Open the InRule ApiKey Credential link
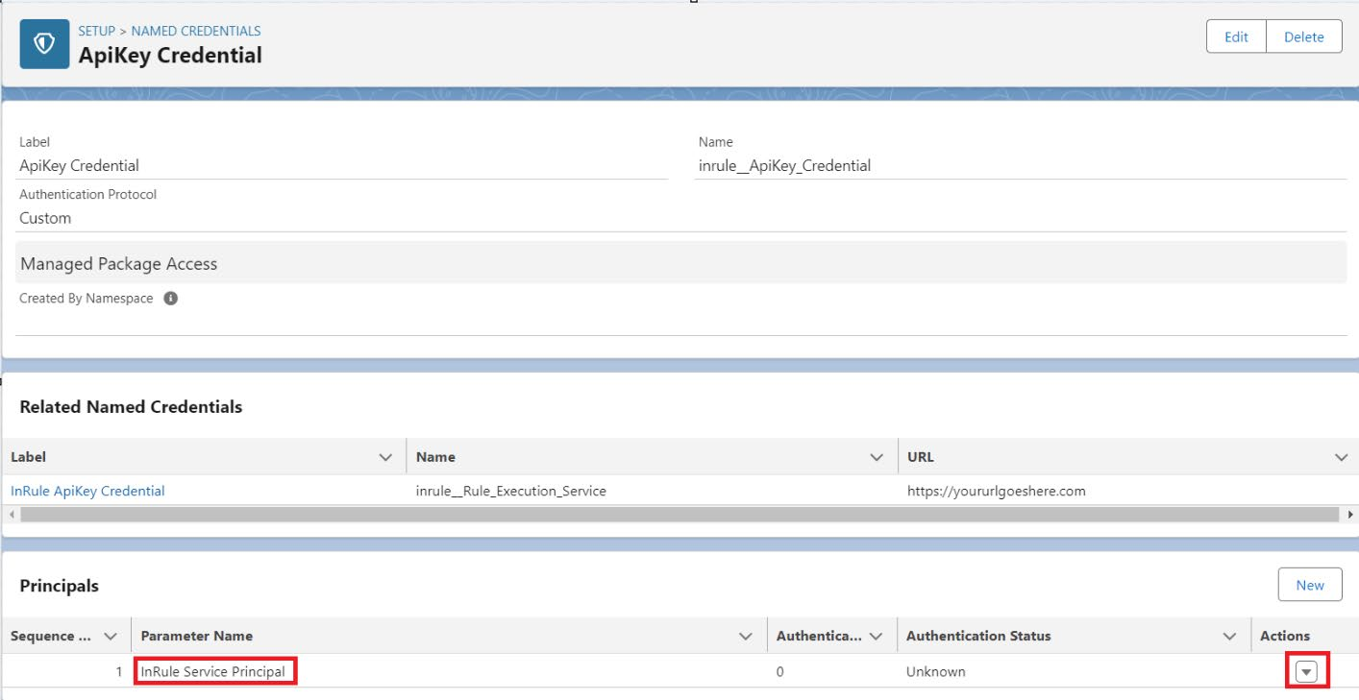Screen dimensions: 1359x700 87,491
